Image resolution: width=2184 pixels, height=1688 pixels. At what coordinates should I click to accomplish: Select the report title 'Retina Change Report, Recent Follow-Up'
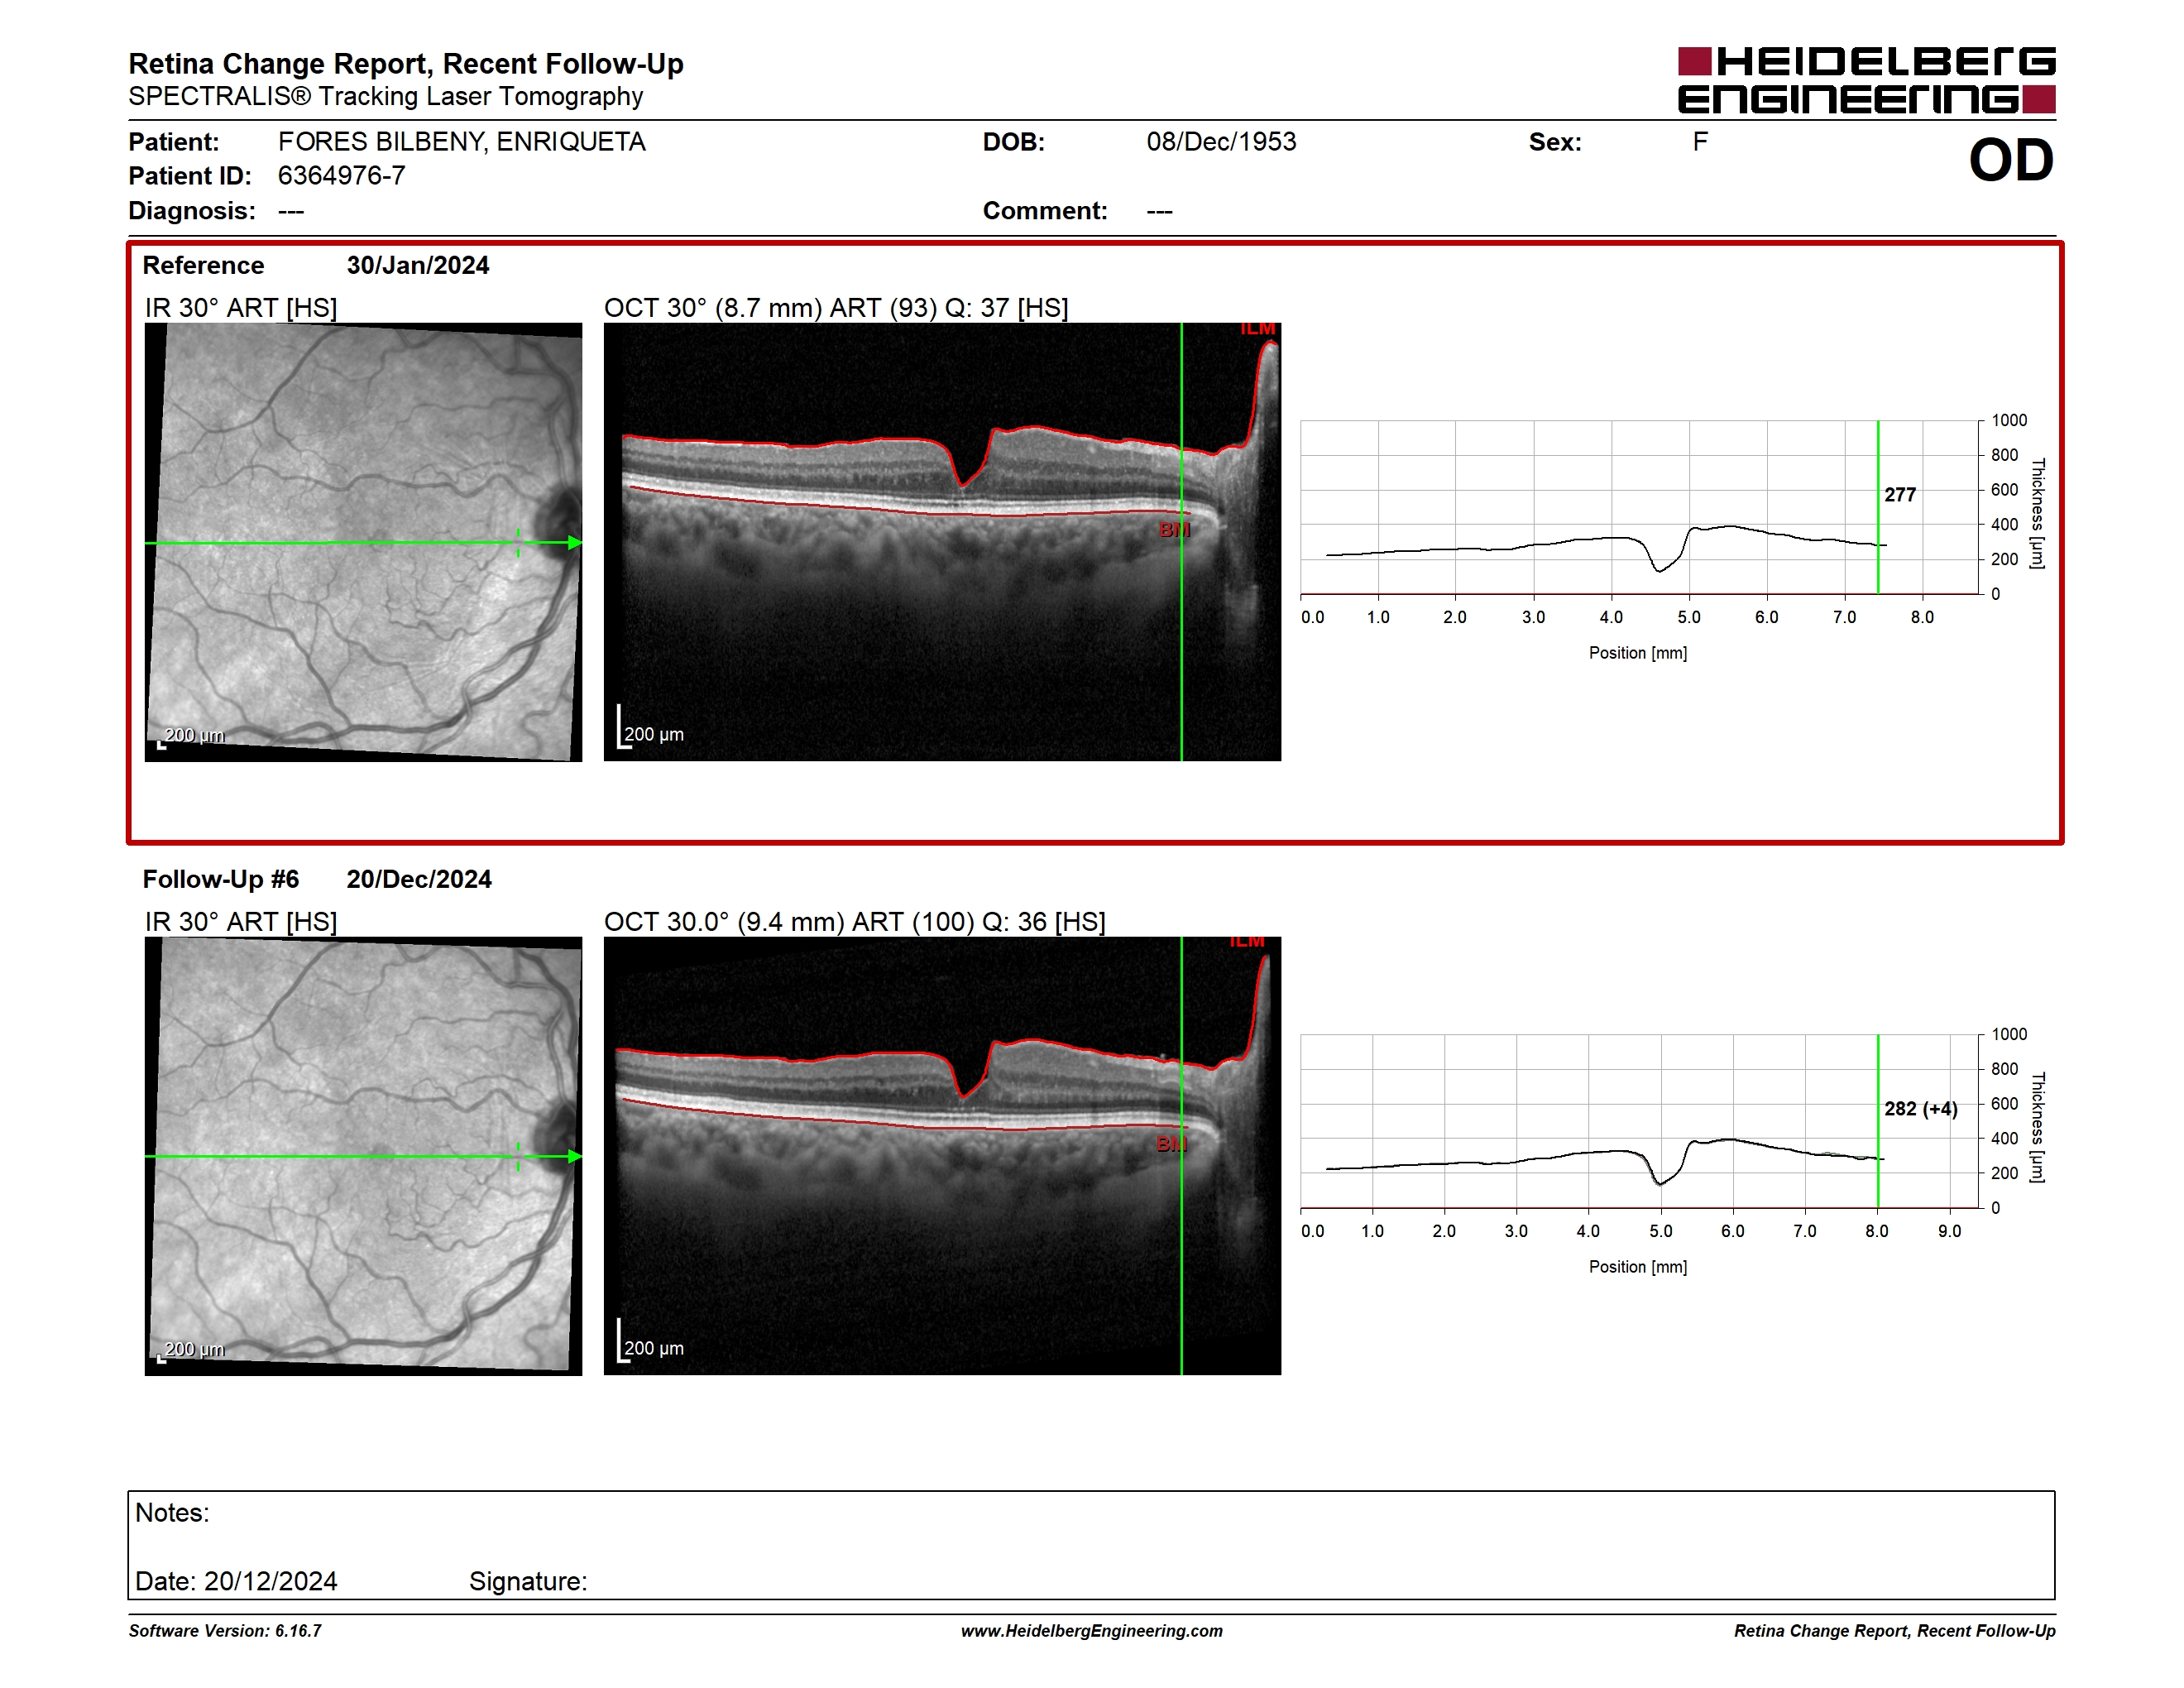(x=406, y=64)
